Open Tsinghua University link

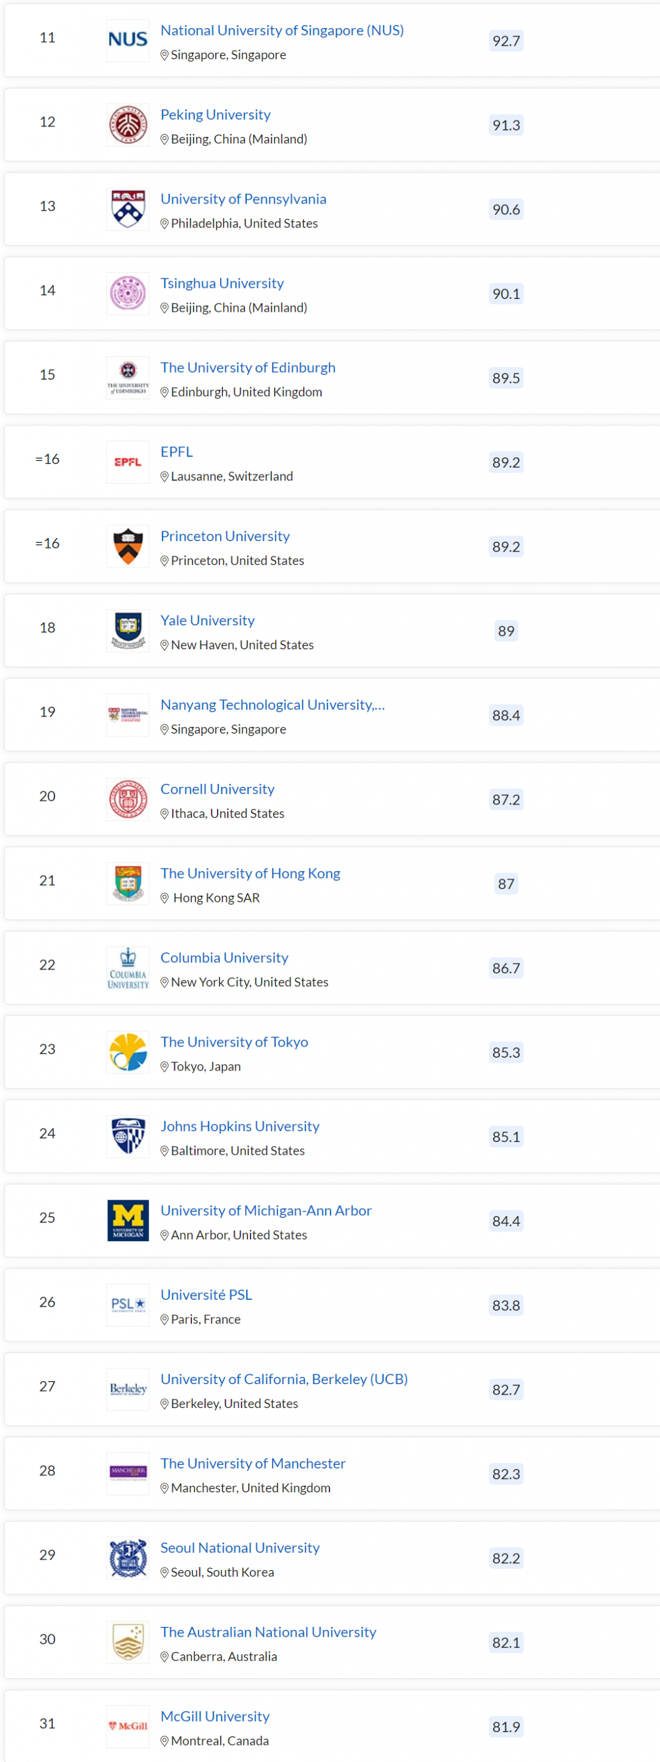tap(222, 283)
